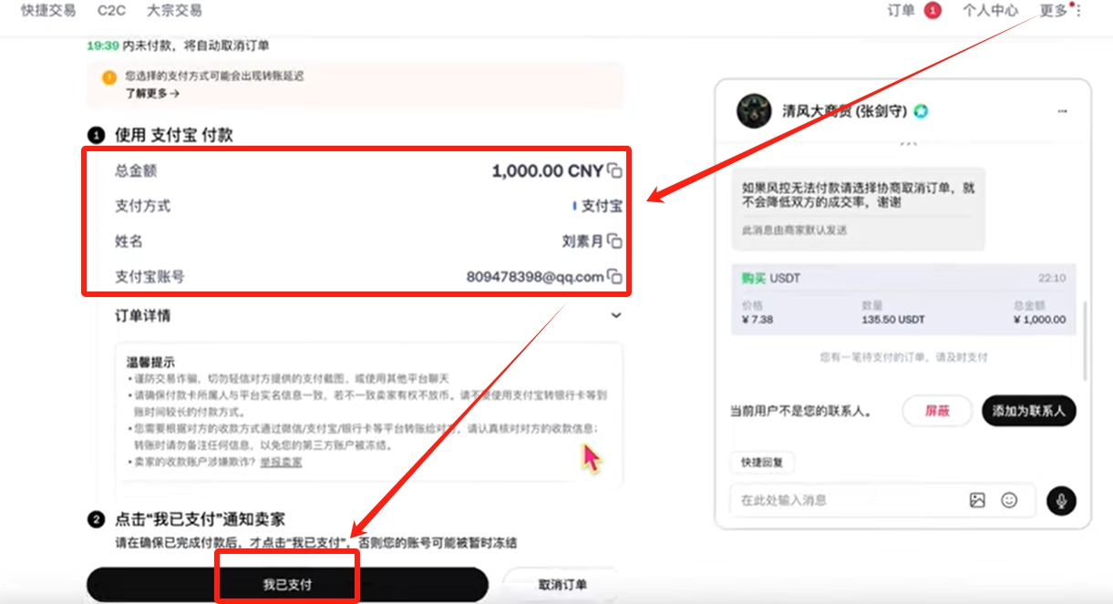Copy the total amount 1,000.00 CNY
This screenshot has width=1113, height=604.
[615, 171]
